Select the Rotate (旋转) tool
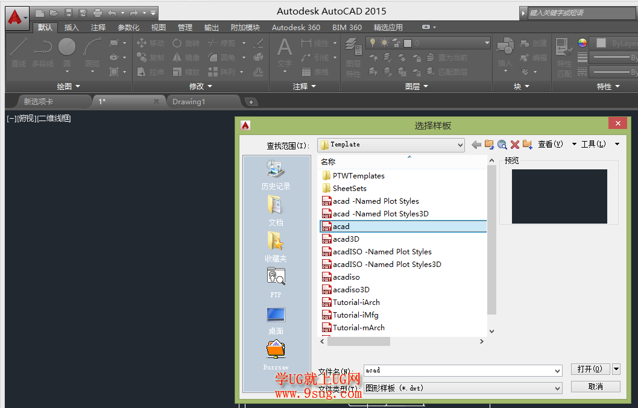This screenshot has width=638, height=408. tap(186, 43)
